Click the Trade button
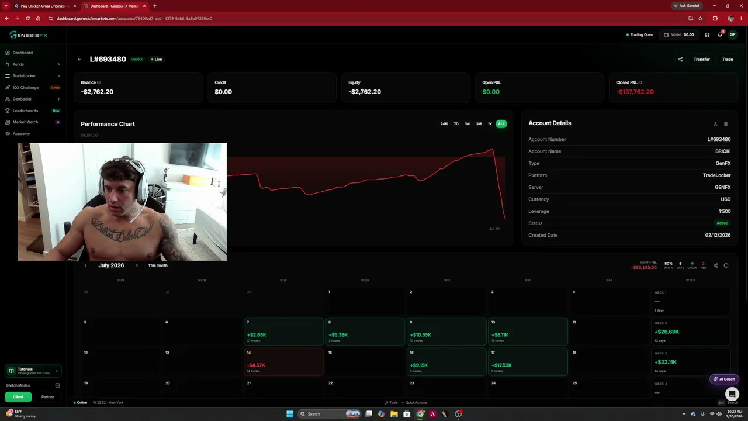 [x=728, y=59]
